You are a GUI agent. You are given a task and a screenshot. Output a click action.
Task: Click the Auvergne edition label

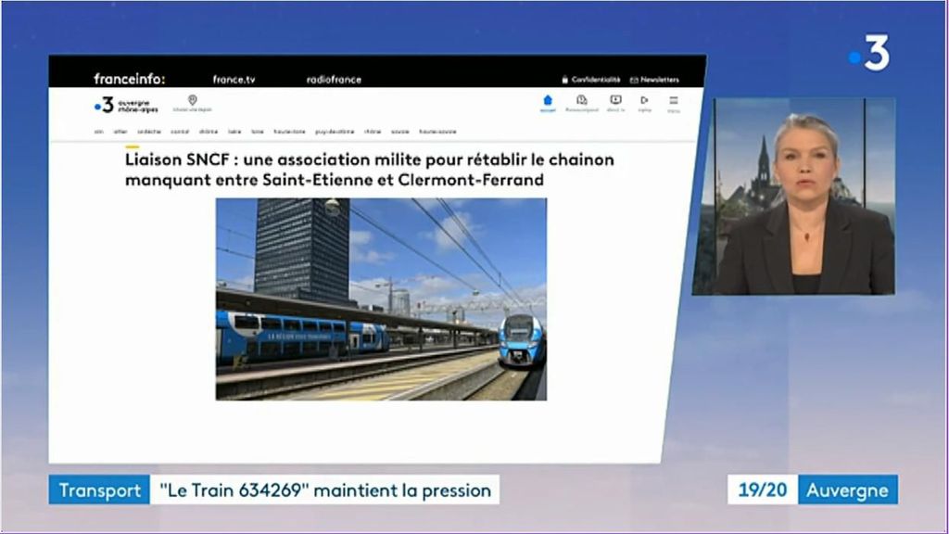coord(847,489)
